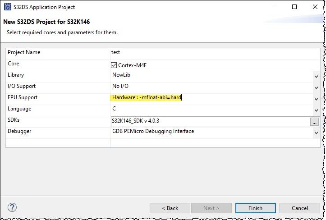Go to previous page with Back button
The width and height of the screenshot is (326, 220).
pyautogui.click(x=170, y=208)
